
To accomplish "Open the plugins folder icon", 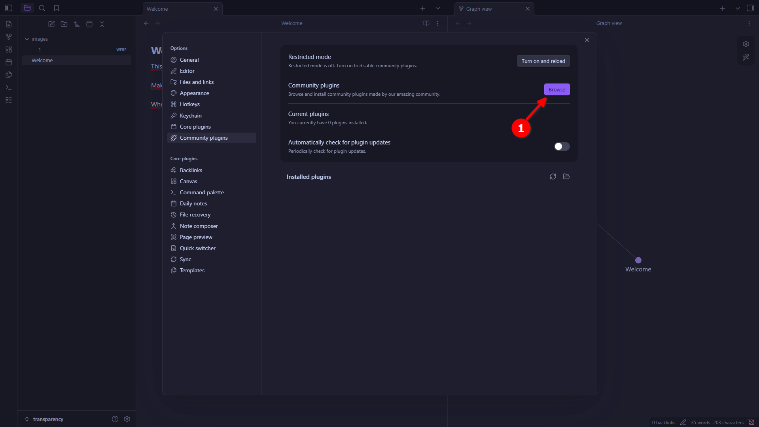I will tap(566, 176).
